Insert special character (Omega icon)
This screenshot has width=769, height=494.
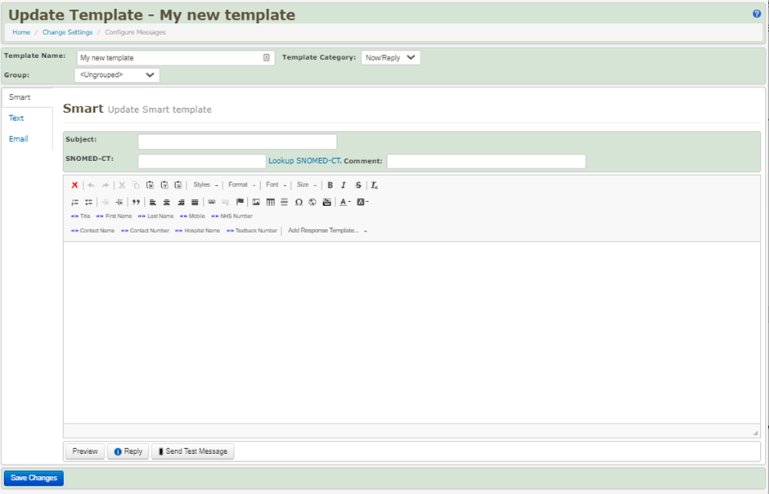click(x=299, y=202)
